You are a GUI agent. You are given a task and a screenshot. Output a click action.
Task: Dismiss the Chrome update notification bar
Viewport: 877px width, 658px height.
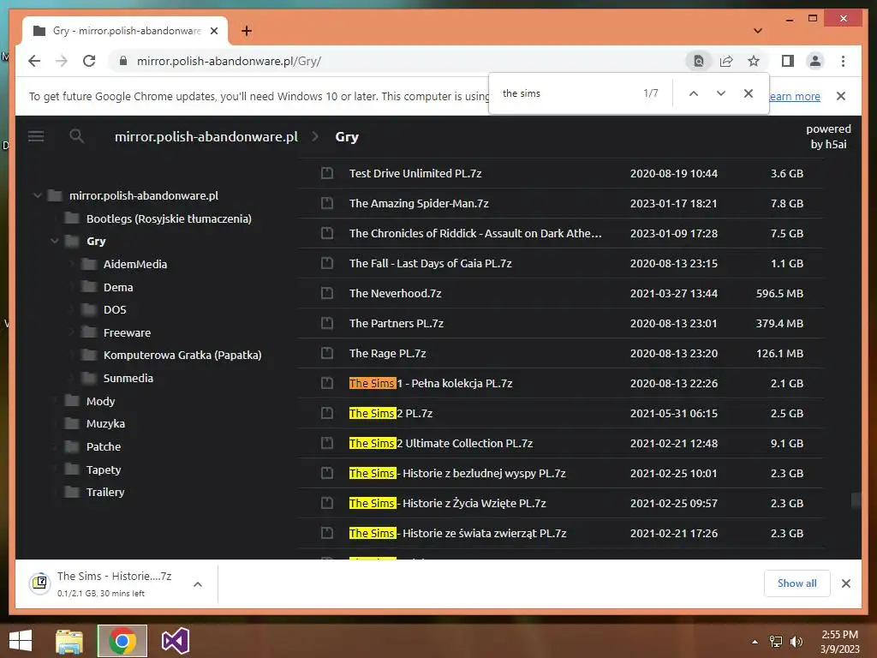pyautogui.click(x=841, y=96)
